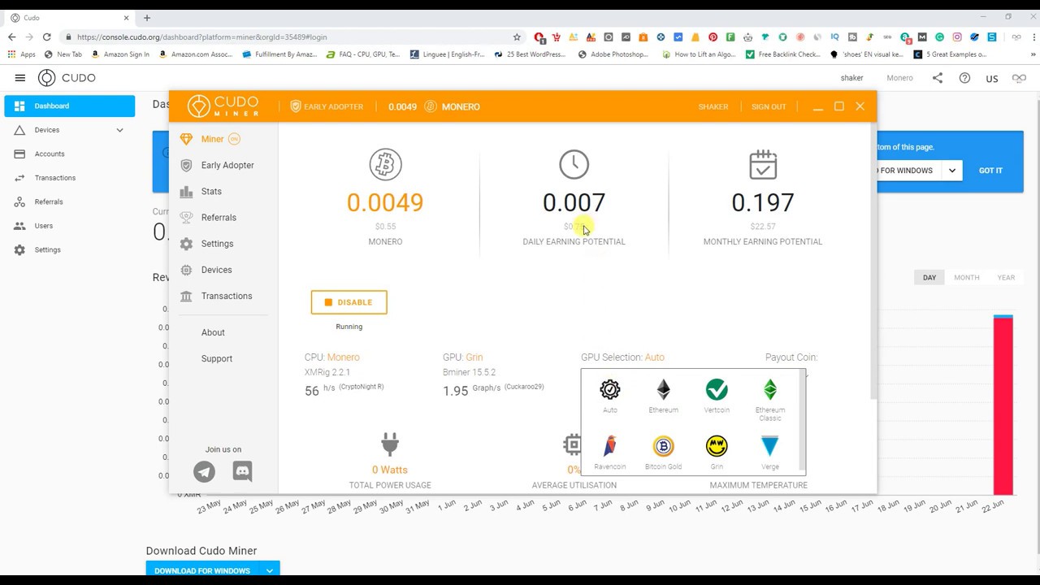Select Auto in GPU selection grid
This screenshot has height=585, width=1040.
pyautogui.click(x=610, y=390)
